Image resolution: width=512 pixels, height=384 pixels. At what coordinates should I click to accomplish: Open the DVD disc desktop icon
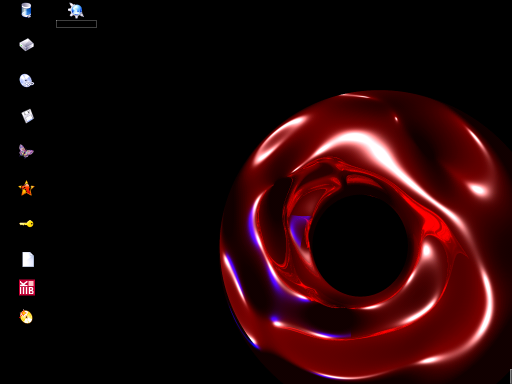pos(26,80)
